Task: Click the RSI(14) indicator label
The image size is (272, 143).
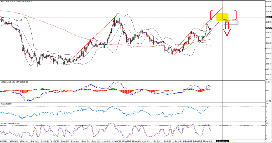Action: click(x=4, y=104)
